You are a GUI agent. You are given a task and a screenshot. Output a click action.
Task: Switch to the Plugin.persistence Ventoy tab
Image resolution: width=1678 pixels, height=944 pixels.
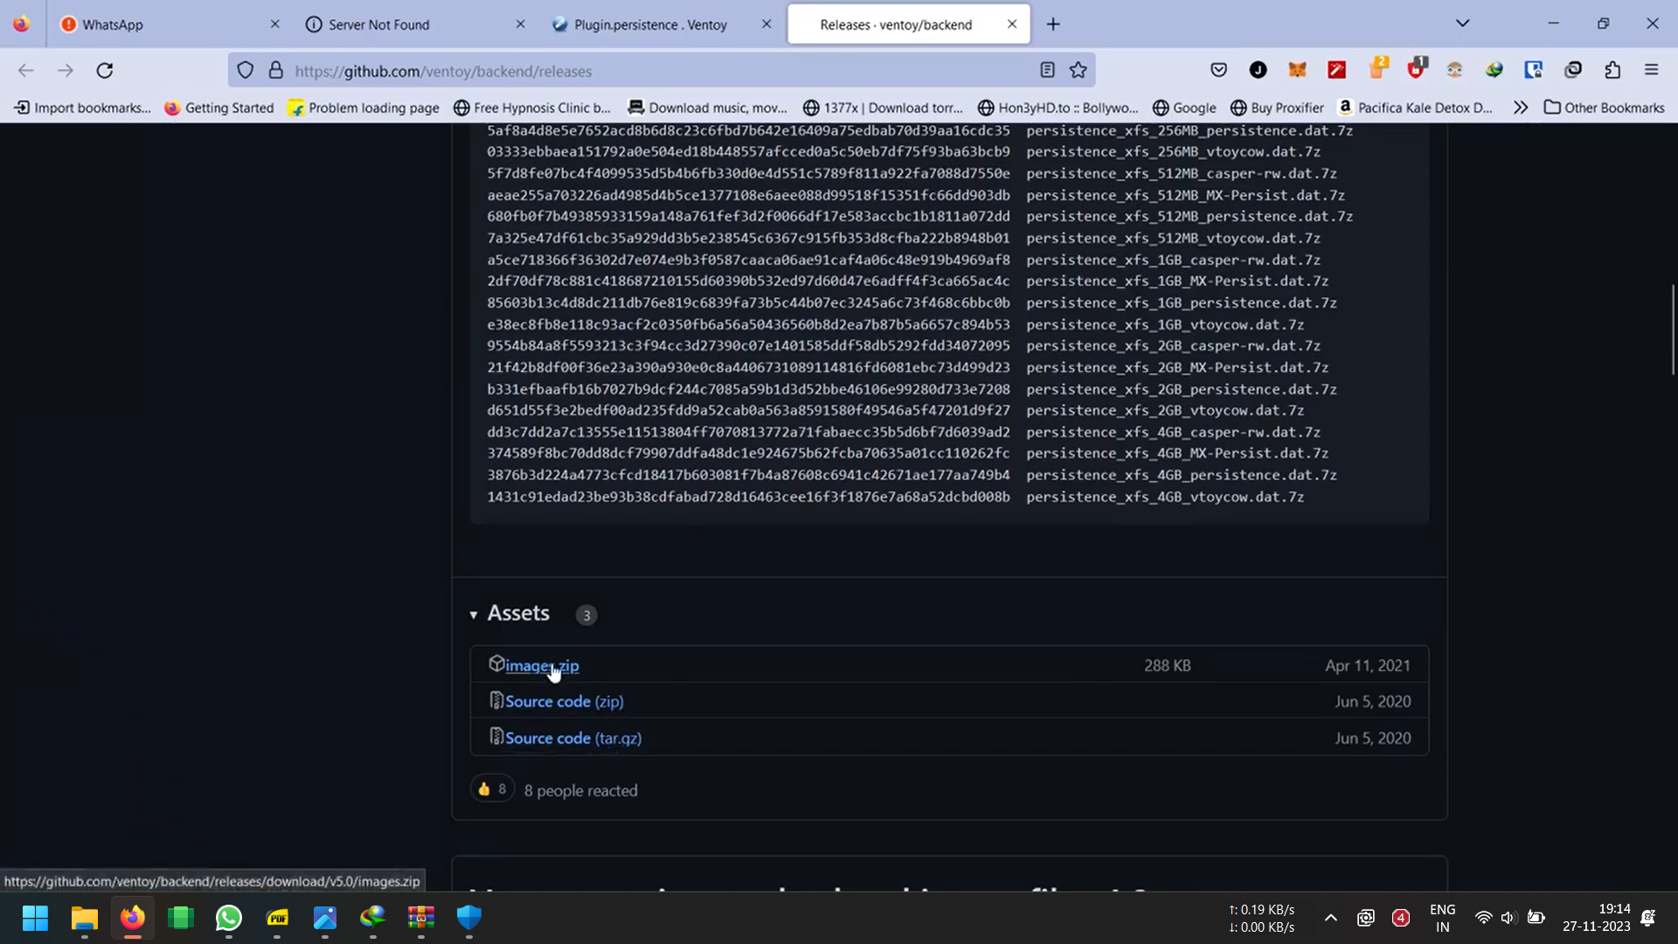[648, 24]
